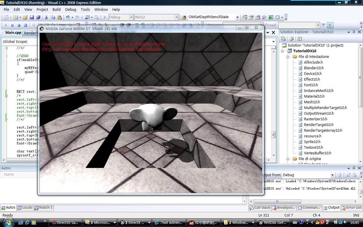Click the Cut toolbar icon

[x=46, y=17]
